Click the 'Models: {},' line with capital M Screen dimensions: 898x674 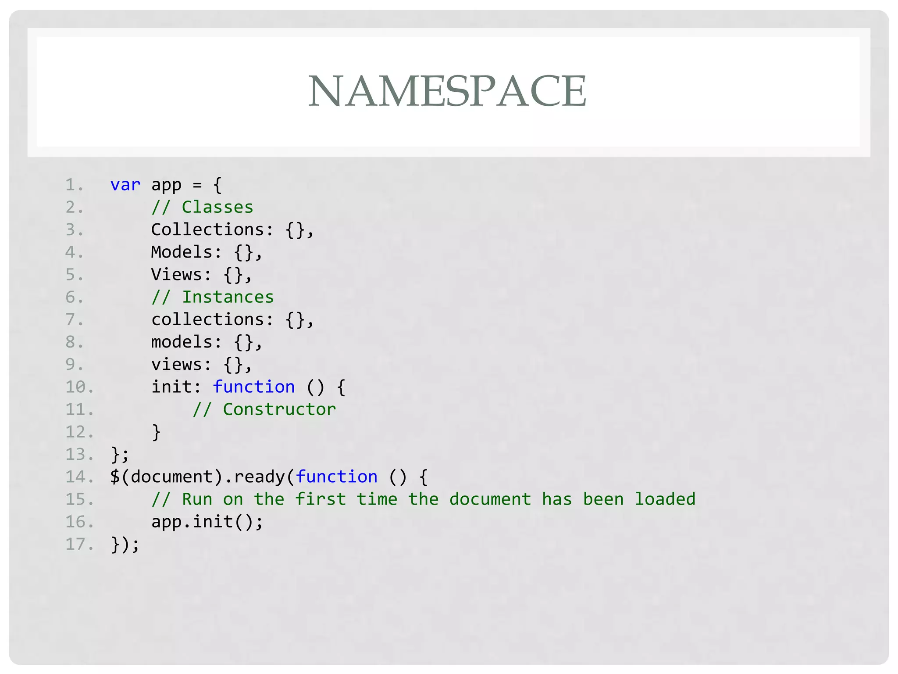(207, 252)
